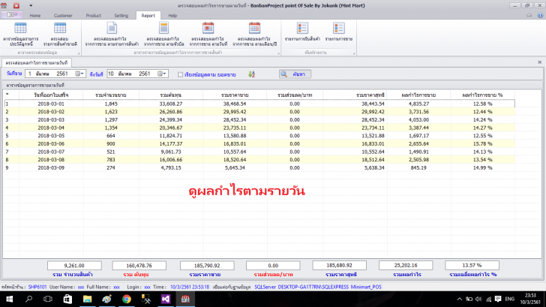Click total cost field showing 160,478.76
The width and height of the screenshot is (546, 307).
pos(139,266)
